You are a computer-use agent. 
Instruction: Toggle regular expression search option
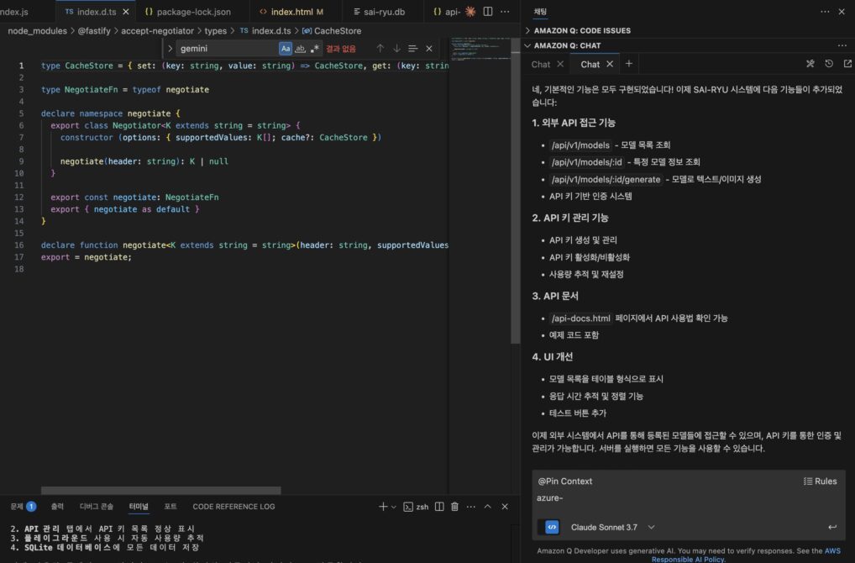pyautogui.click(x=315, y=49)
